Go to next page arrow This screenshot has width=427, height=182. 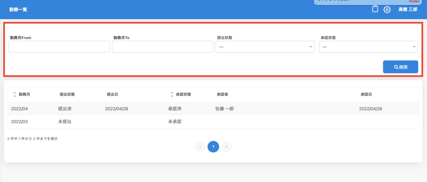coord(226,147)
